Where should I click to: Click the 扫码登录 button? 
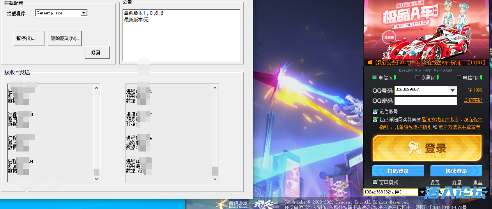(x=398, y=171)
